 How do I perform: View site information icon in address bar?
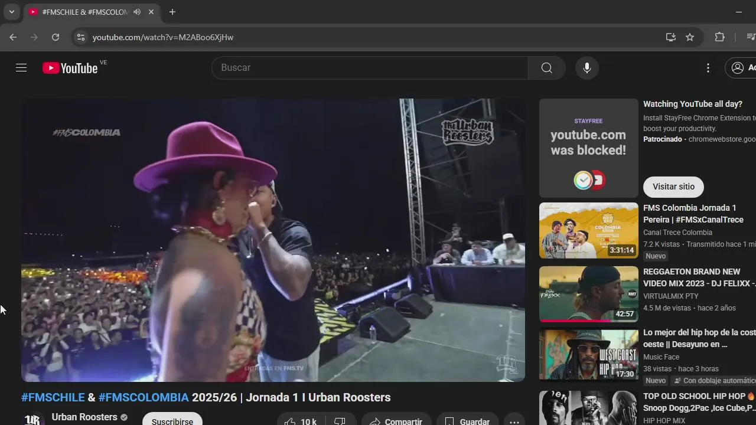coord(81,37)
